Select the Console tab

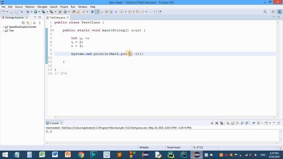click(x=54, y=123)
